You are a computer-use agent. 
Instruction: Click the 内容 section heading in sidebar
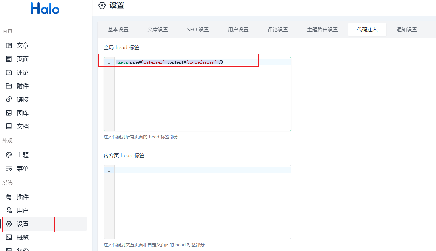point(7,31)
